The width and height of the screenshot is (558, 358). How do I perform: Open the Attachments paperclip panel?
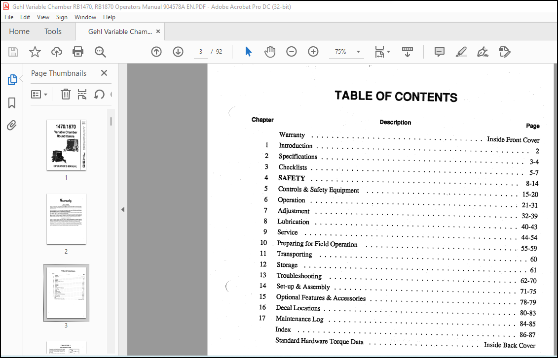click(x=12, y=126)
